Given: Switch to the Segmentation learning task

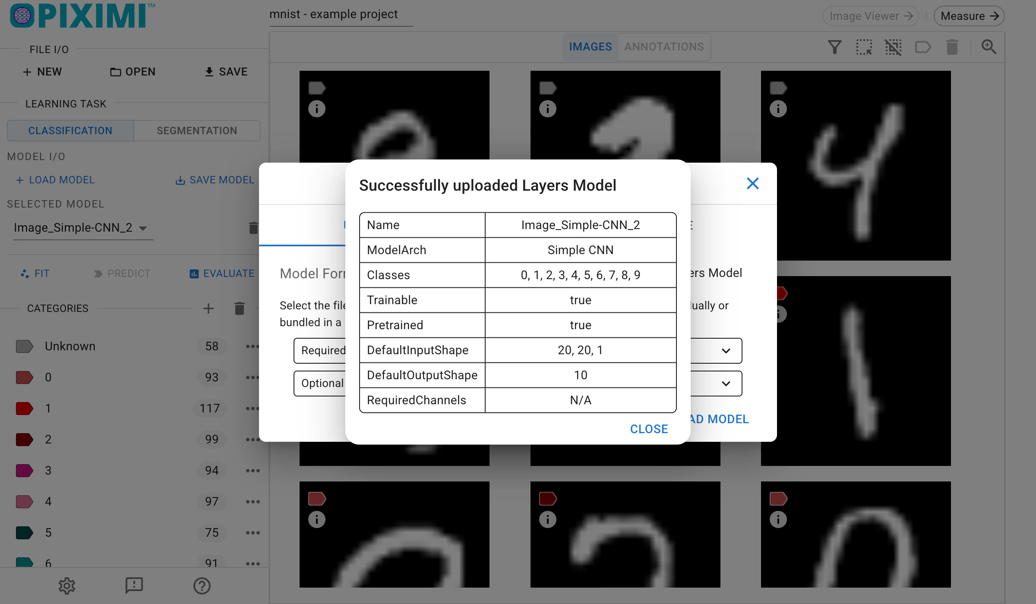Looking at the screenshot, I should click(197, 131).
